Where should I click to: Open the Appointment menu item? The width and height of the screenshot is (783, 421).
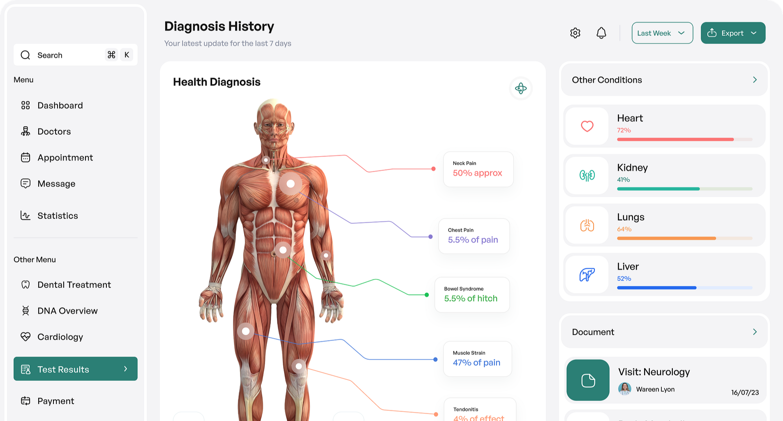(x=65, y=157)
